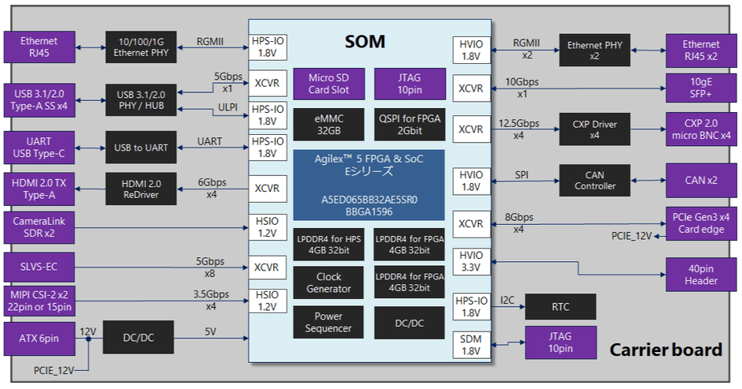The height and width of the screenshot is (389, 742).
Task: Select the CXP Driver x4 block
Action: pyautogui.click(x=595, y=129)
